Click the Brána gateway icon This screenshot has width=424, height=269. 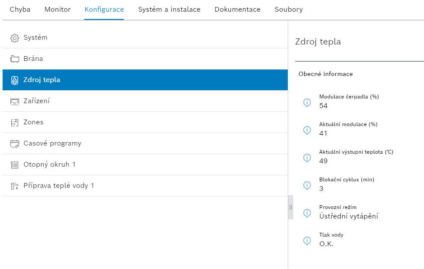tap(15, 59)
